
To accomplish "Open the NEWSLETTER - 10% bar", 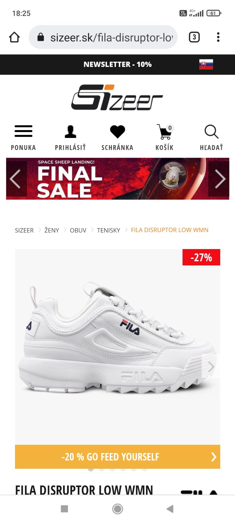I will [x=117, y=64].
